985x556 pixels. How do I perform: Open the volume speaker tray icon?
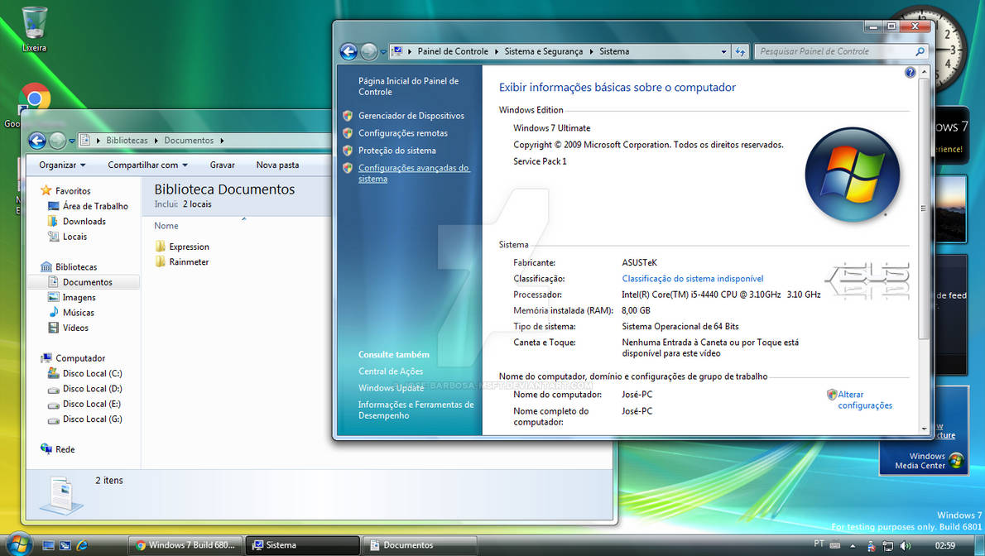coord(906,546)
